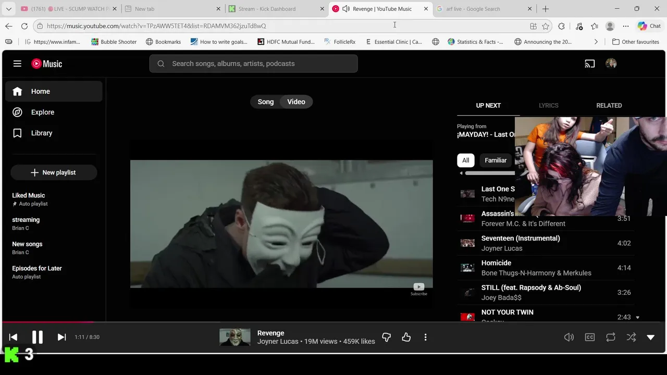667x375 pixels.
Task: Open Joyner Lucas artist link in player bar
Action: coord(278,342)
